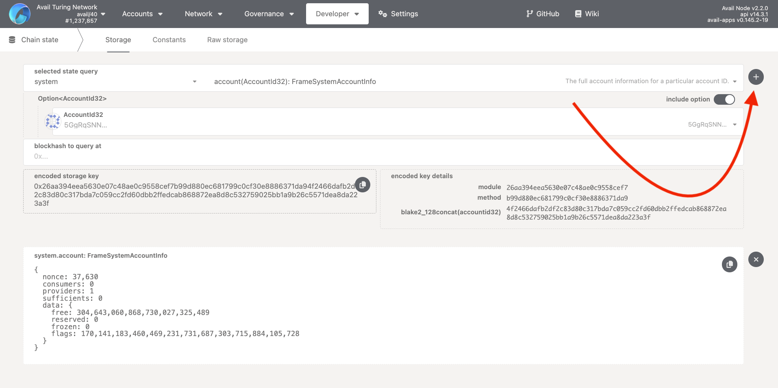Click the AccountId32 identicon avatar
The image size is (778, 388).
pos(53,121)
